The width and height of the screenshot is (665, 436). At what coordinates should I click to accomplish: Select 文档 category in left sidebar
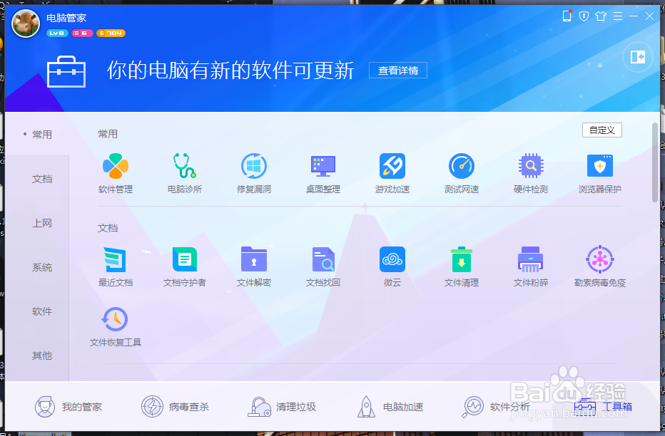[42, 179]
